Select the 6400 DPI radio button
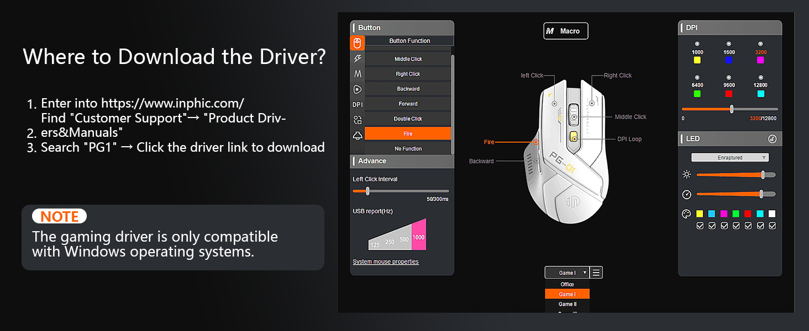 tap(697, 77)
